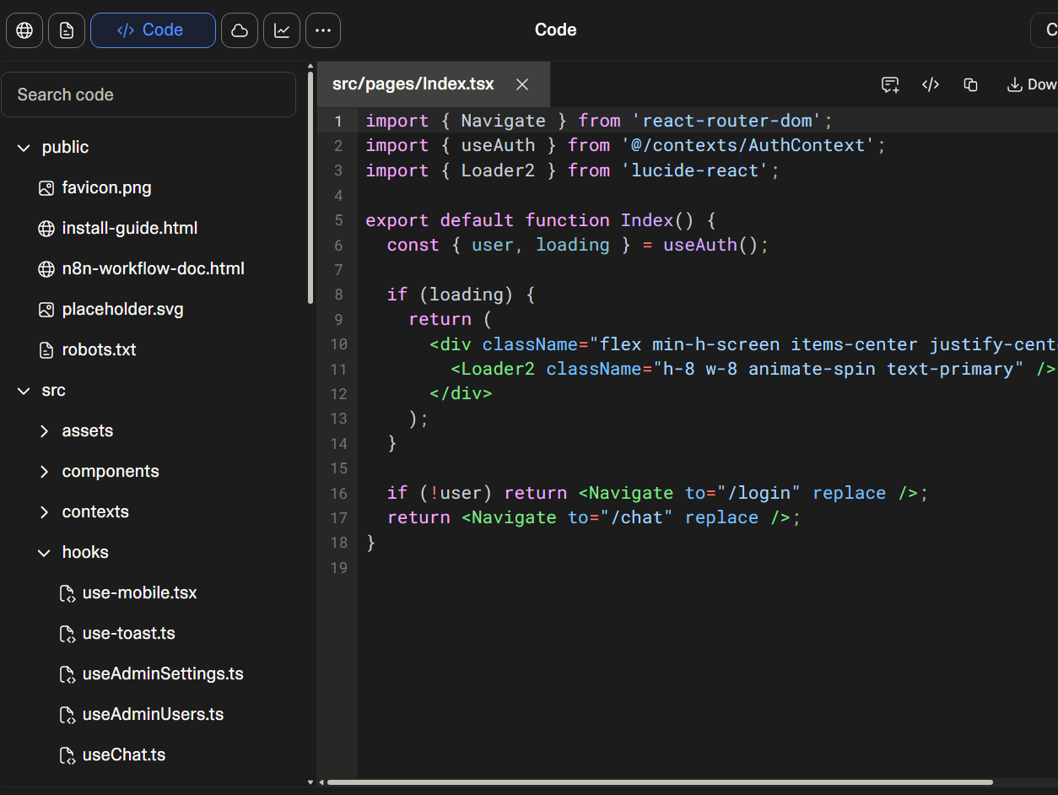
Task: Open useAdminSettings.ts file
Action: [162, 674]
